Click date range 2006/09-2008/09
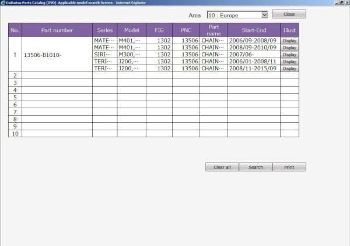Viewport: 350px width, 246px height. click(x=253, y=41)
